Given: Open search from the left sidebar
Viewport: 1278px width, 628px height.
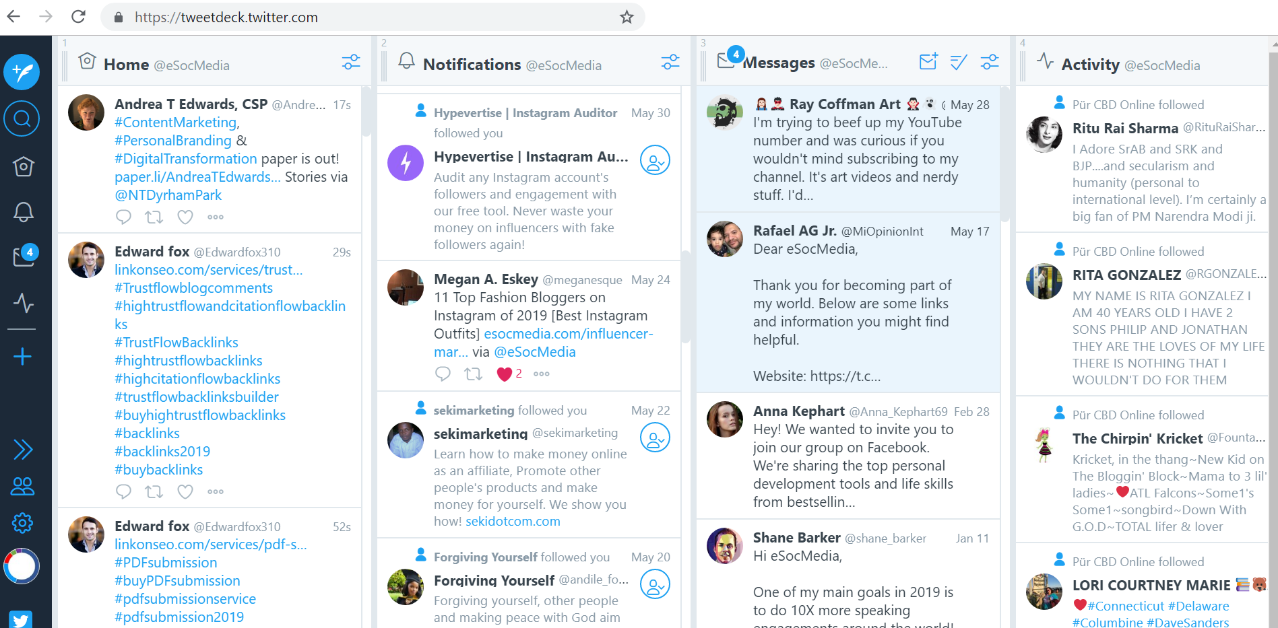Looking at the screenshot, I should click(x=22, y=118).
